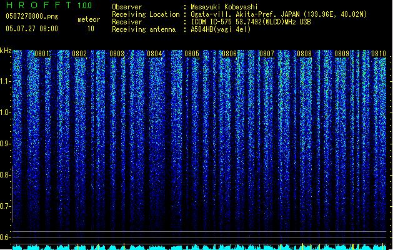This screenshot has width=393, height=250.
Task: Click the kHz axis unit label
Action: 6,51
